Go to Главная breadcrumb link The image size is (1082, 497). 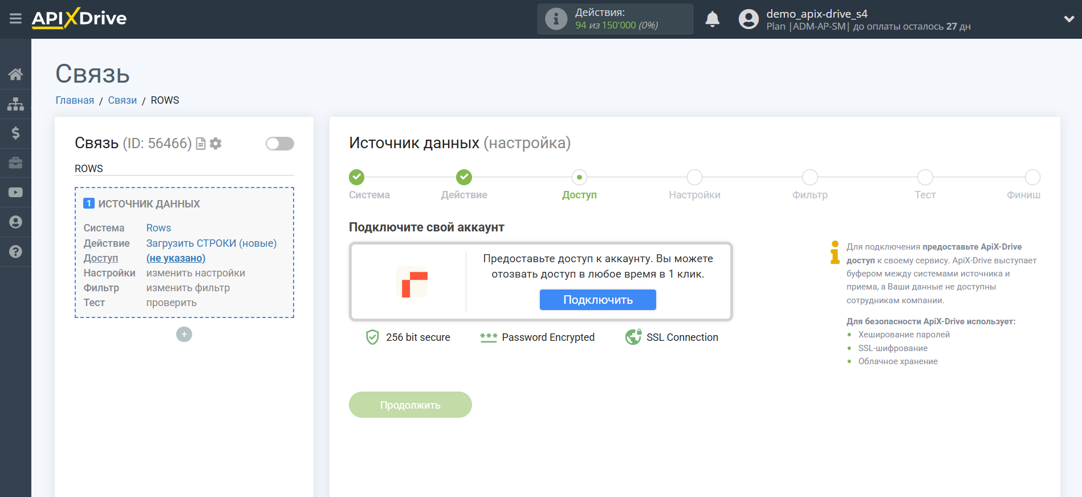(x=75, y=100)
